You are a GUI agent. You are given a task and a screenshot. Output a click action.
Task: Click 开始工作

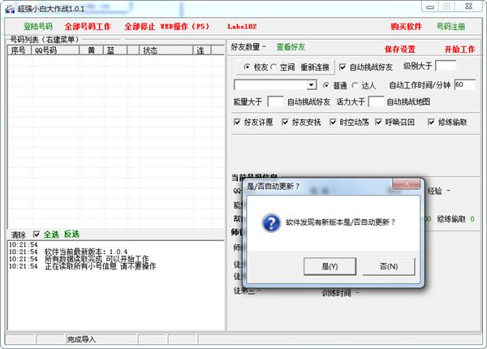coord(459,49)
